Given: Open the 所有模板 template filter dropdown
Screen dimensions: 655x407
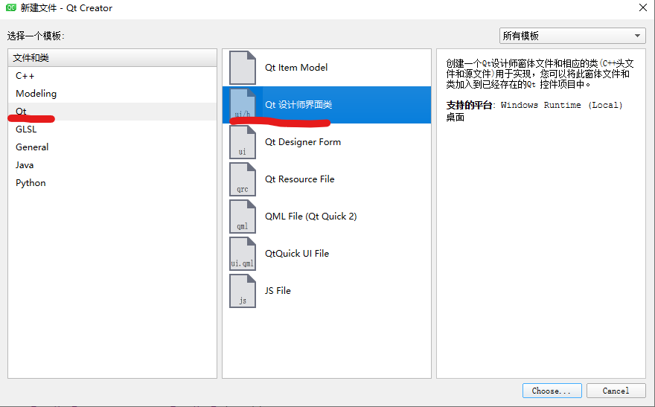Looking at the screenshot, I should pos(572,36).
